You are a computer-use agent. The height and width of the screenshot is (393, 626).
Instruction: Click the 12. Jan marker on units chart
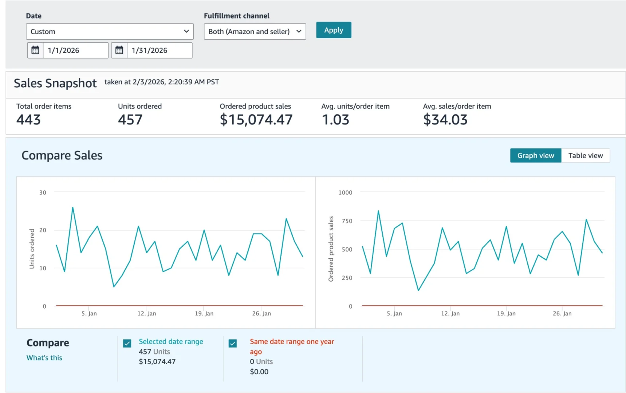pos(146,313)
